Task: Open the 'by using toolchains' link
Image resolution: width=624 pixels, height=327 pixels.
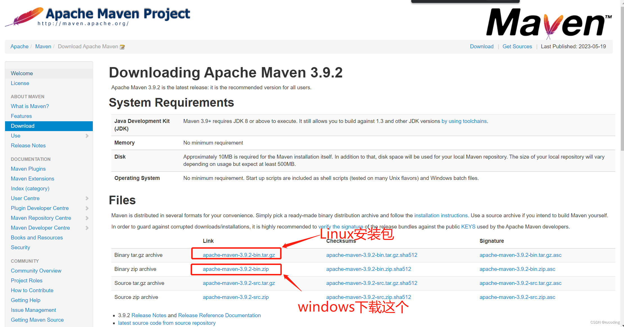Action: [x=464, y=121]
